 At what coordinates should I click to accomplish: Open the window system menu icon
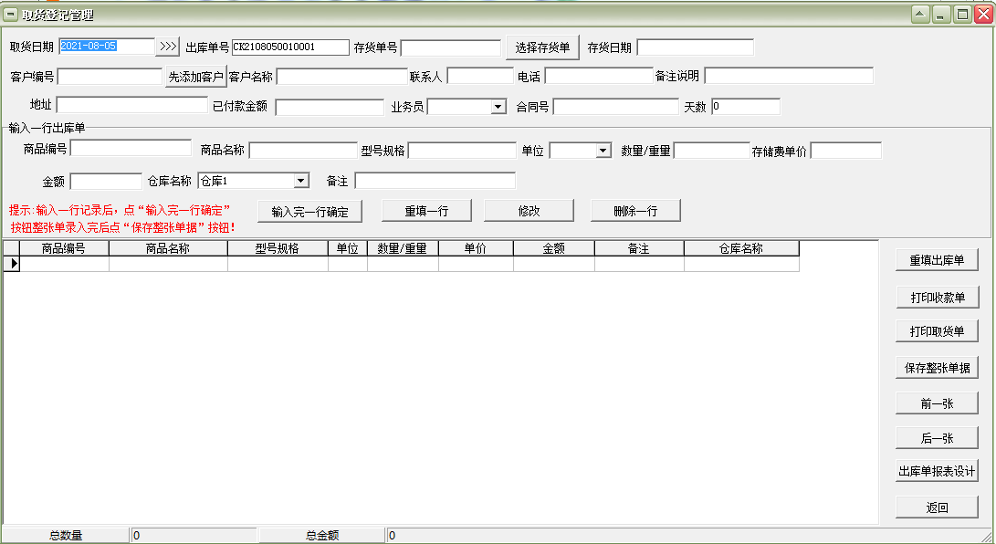11,15
